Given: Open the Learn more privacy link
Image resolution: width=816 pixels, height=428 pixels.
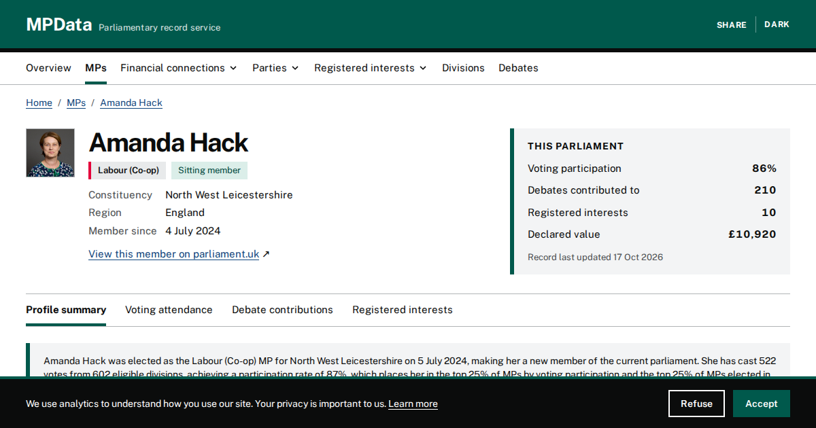Looking at the screenshot, I should (413, 404).
